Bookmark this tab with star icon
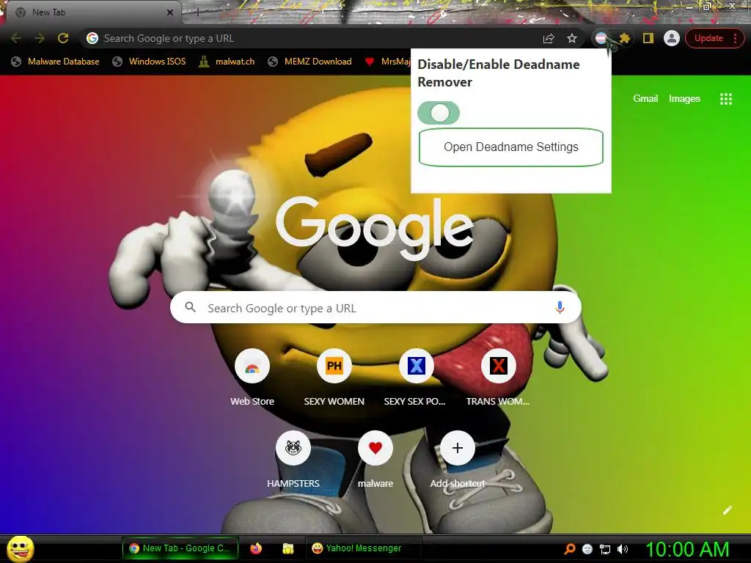The width and height of the screenshot is (751, 563). click(572, 38)
